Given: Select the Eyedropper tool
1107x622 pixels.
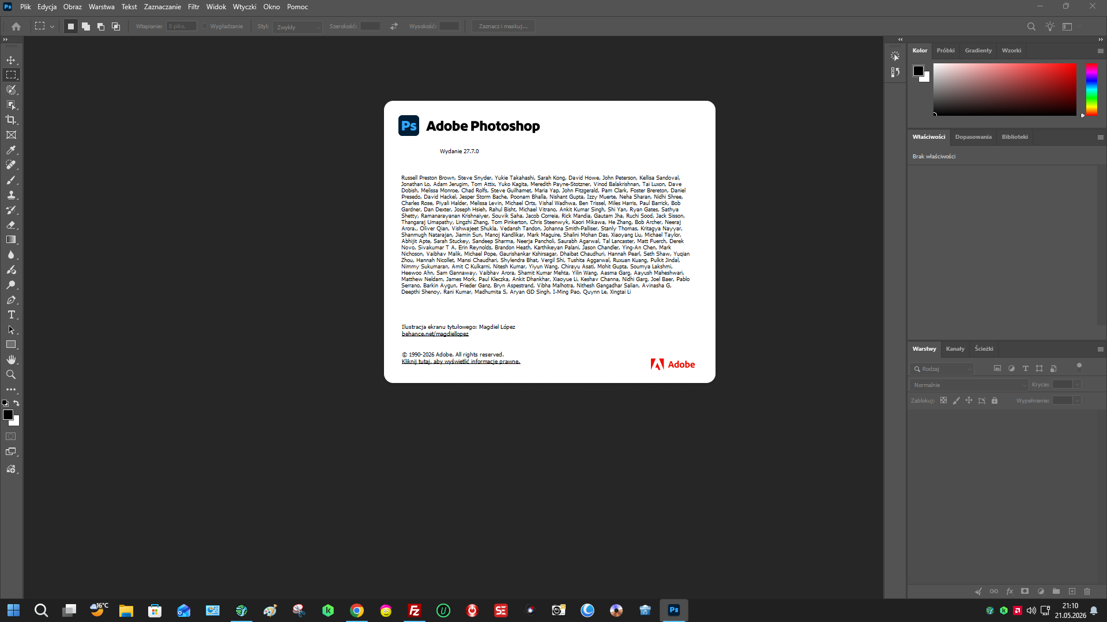Looking at the screenshot, I should (11, 150).
